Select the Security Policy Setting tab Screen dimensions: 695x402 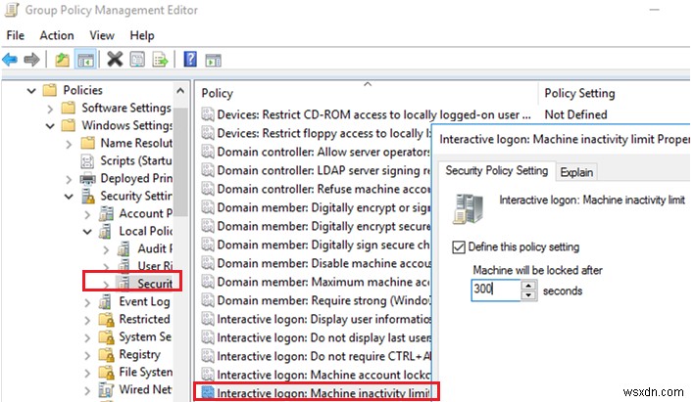[496, 170]
